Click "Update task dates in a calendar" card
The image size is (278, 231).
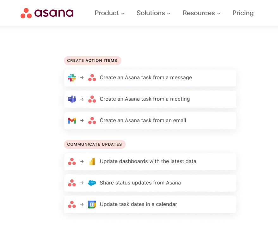(x=139, y=204)
